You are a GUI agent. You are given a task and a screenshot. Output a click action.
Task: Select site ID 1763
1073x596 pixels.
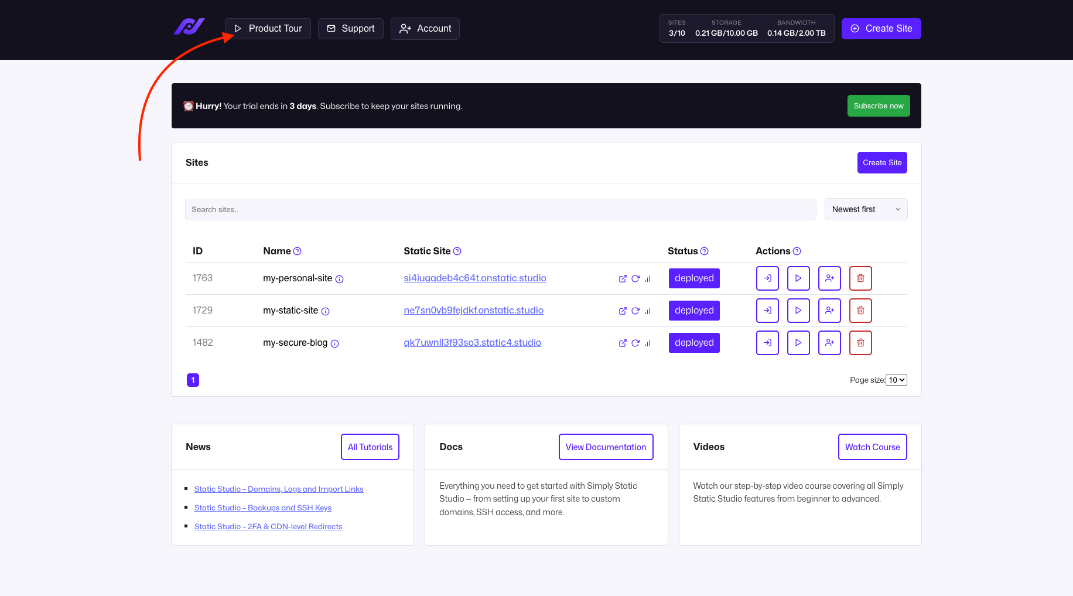click(203, 278)
